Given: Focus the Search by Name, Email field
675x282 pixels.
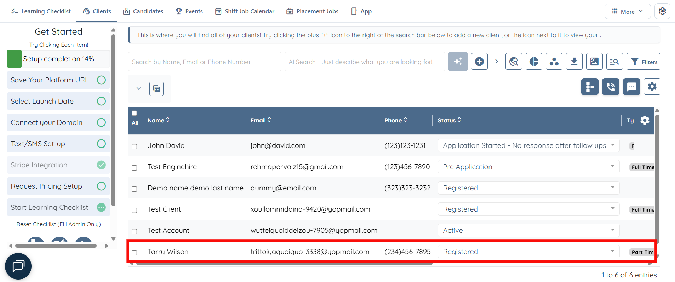Looking at the screenshot, I should tap(205, 62).
